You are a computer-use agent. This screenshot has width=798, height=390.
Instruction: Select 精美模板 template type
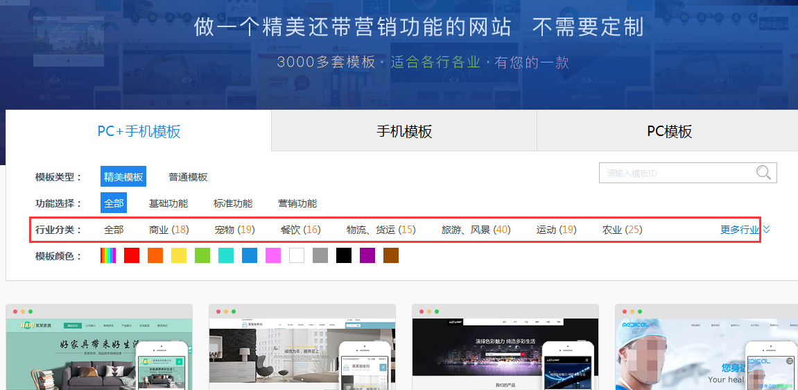coord(123,177)
